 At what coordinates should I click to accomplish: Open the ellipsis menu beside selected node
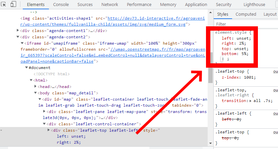(x=1, y=130)
